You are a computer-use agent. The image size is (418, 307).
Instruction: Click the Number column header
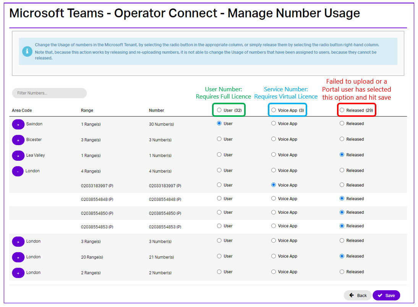coord(157,110)
